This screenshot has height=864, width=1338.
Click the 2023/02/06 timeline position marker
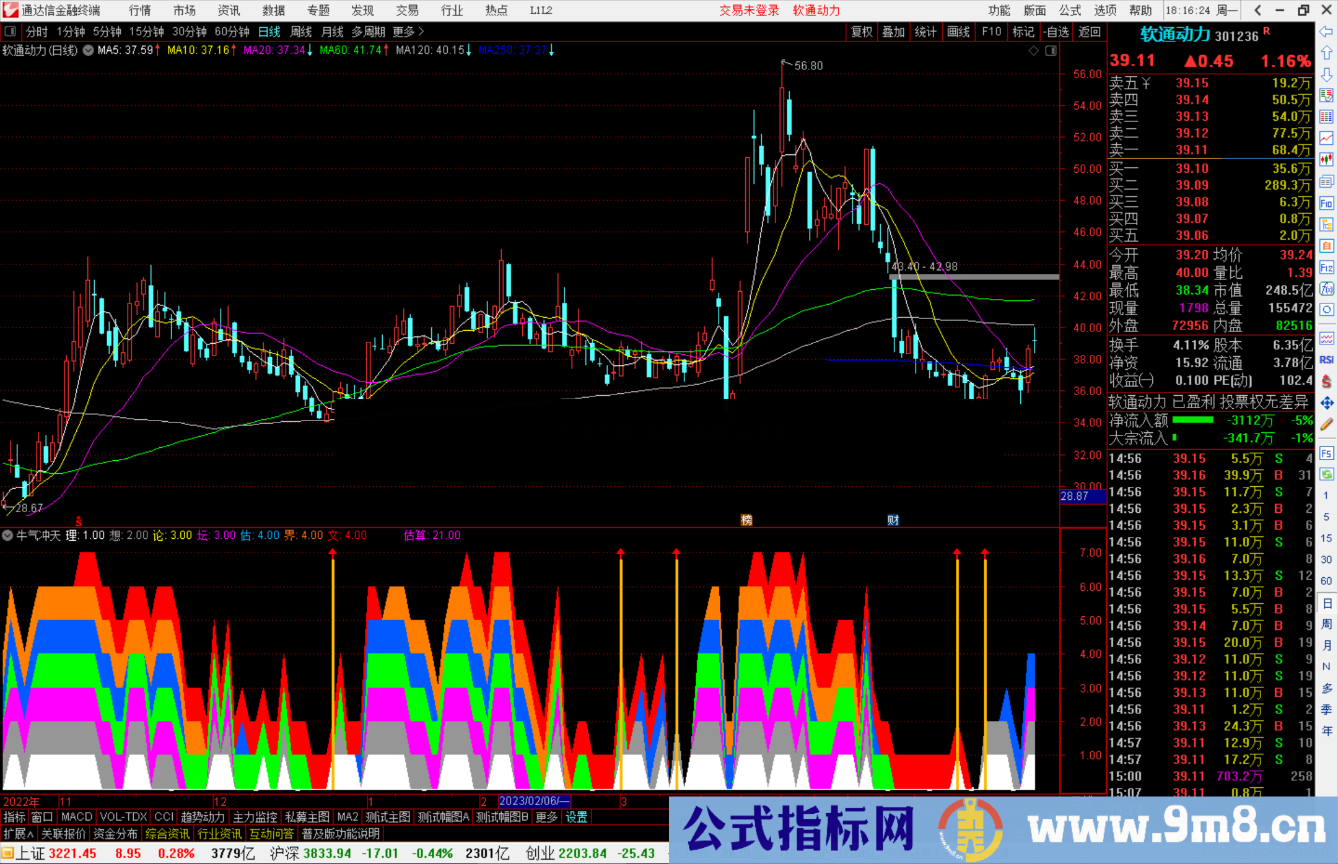click(533, 801)
